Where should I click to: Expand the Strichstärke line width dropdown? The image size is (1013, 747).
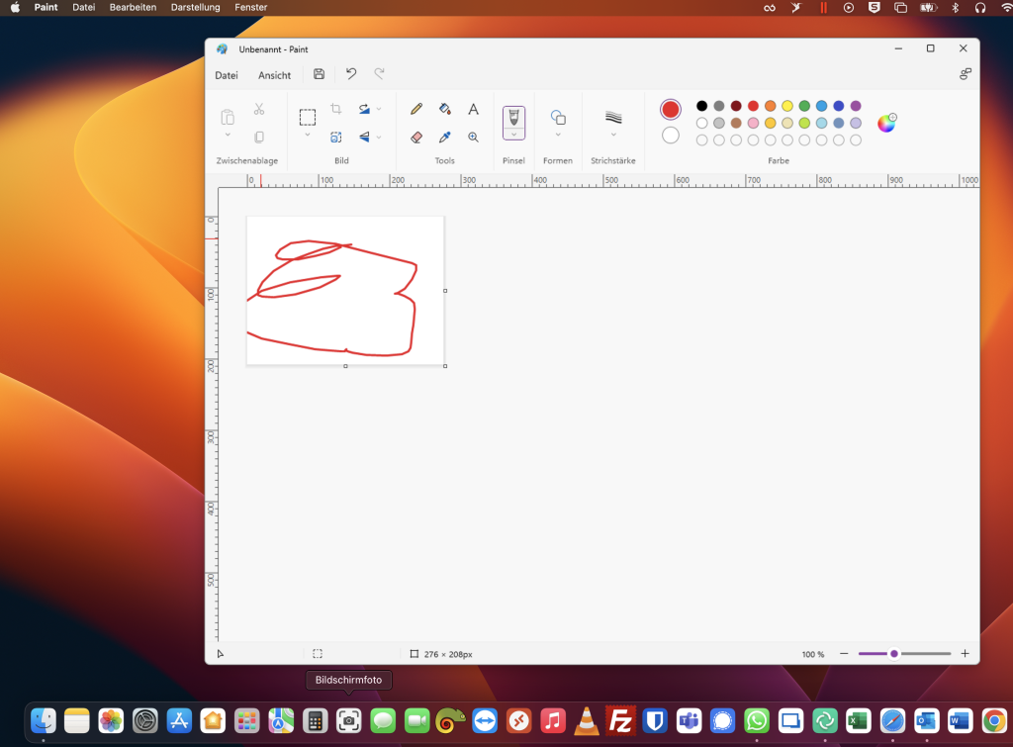pos(613,135)
